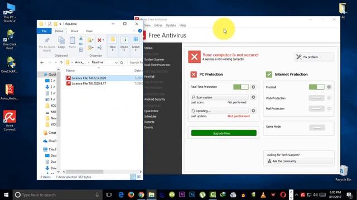Toggle the Mail Protection switch
This screenshot has height=200, width=357.
coord(316,109)
